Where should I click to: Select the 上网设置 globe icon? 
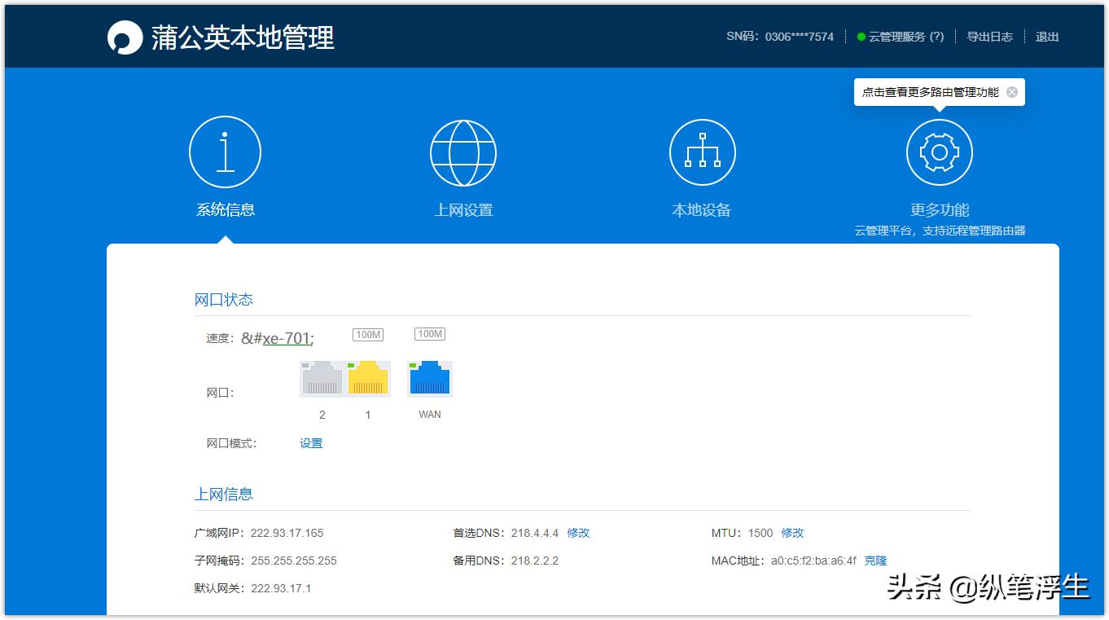pyautogui.click(x=463, y=152)
